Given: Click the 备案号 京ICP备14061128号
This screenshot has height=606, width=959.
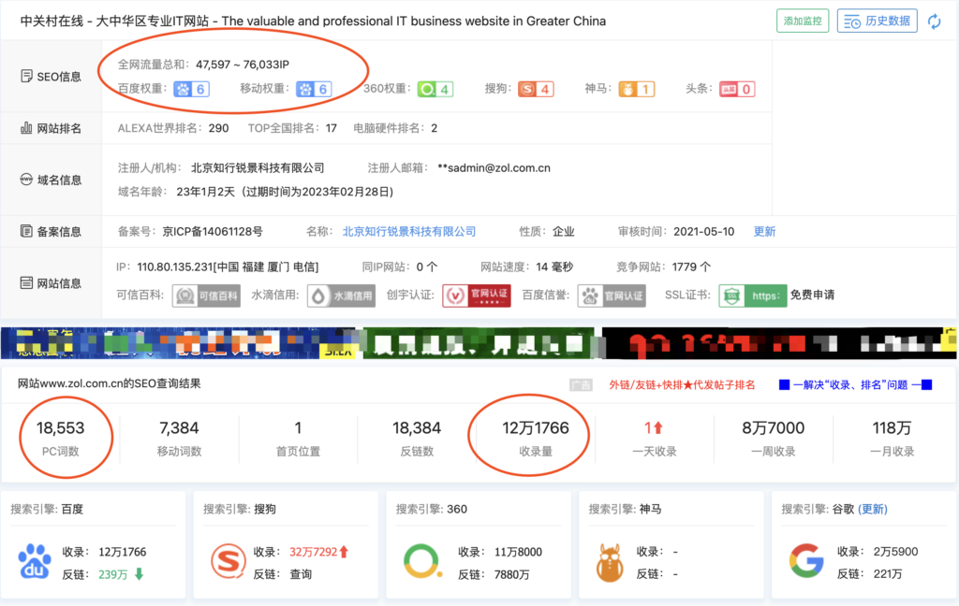Looking at the screenshot, I should [x=213, y=232].
